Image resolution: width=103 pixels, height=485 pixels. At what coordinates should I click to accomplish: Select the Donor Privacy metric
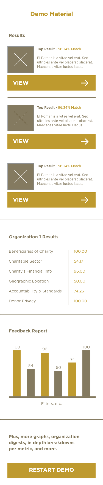click(x=22, y=301)
